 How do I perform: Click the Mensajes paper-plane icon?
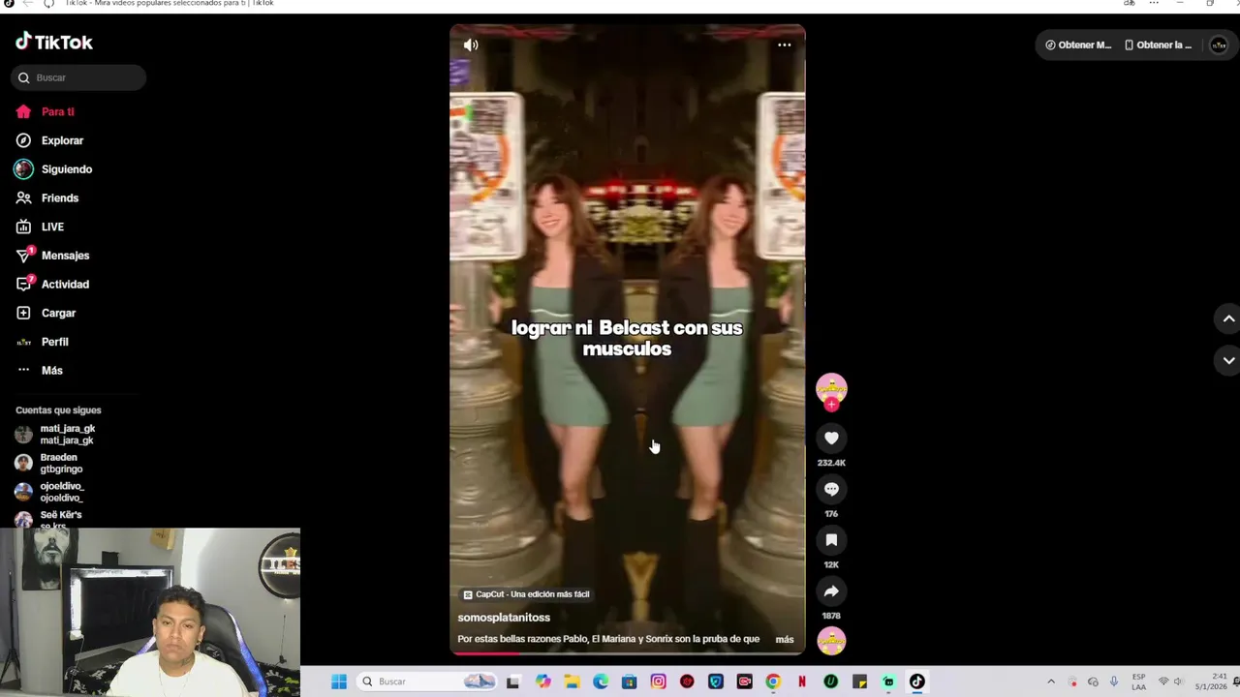(23, 256)
